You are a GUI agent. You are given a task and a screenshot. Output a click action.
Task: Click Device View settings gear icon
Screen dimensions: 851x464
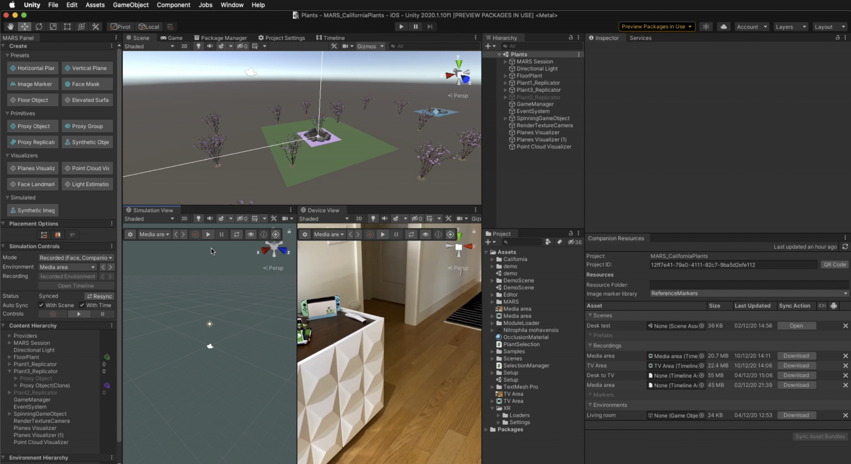(305, 234)
